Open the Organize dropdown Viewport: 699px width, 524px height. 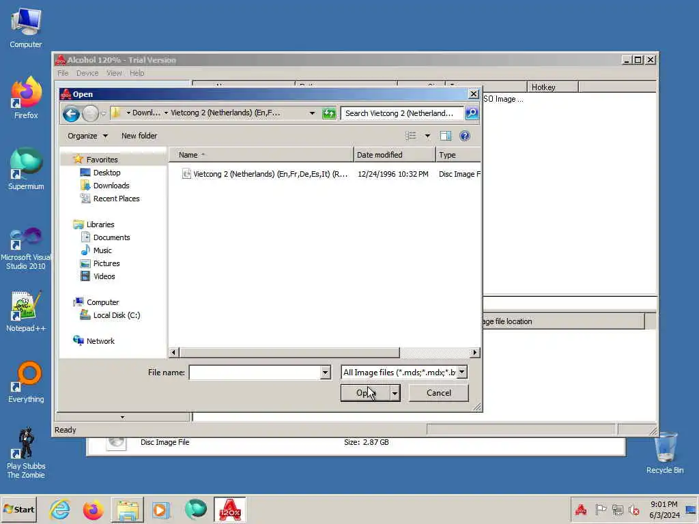[x=87, y=136]
